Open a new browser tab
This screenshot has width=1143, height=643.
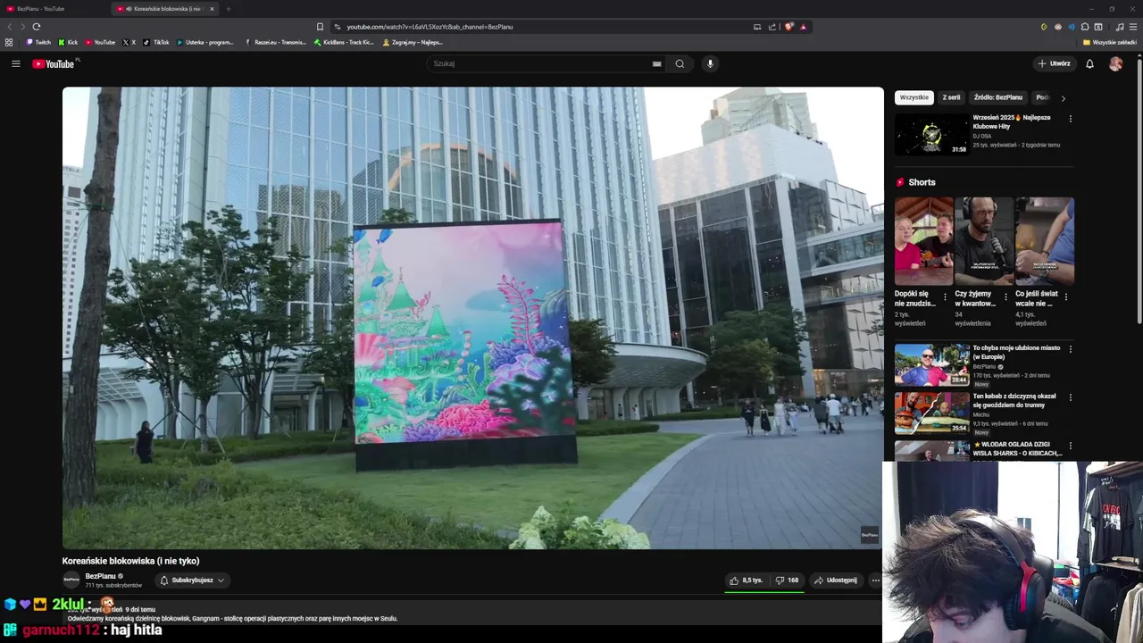click(228, 9)
